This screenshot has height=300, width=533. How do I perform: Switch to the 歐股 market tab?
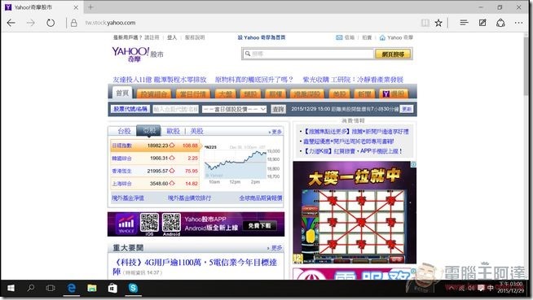coord(173,131)
